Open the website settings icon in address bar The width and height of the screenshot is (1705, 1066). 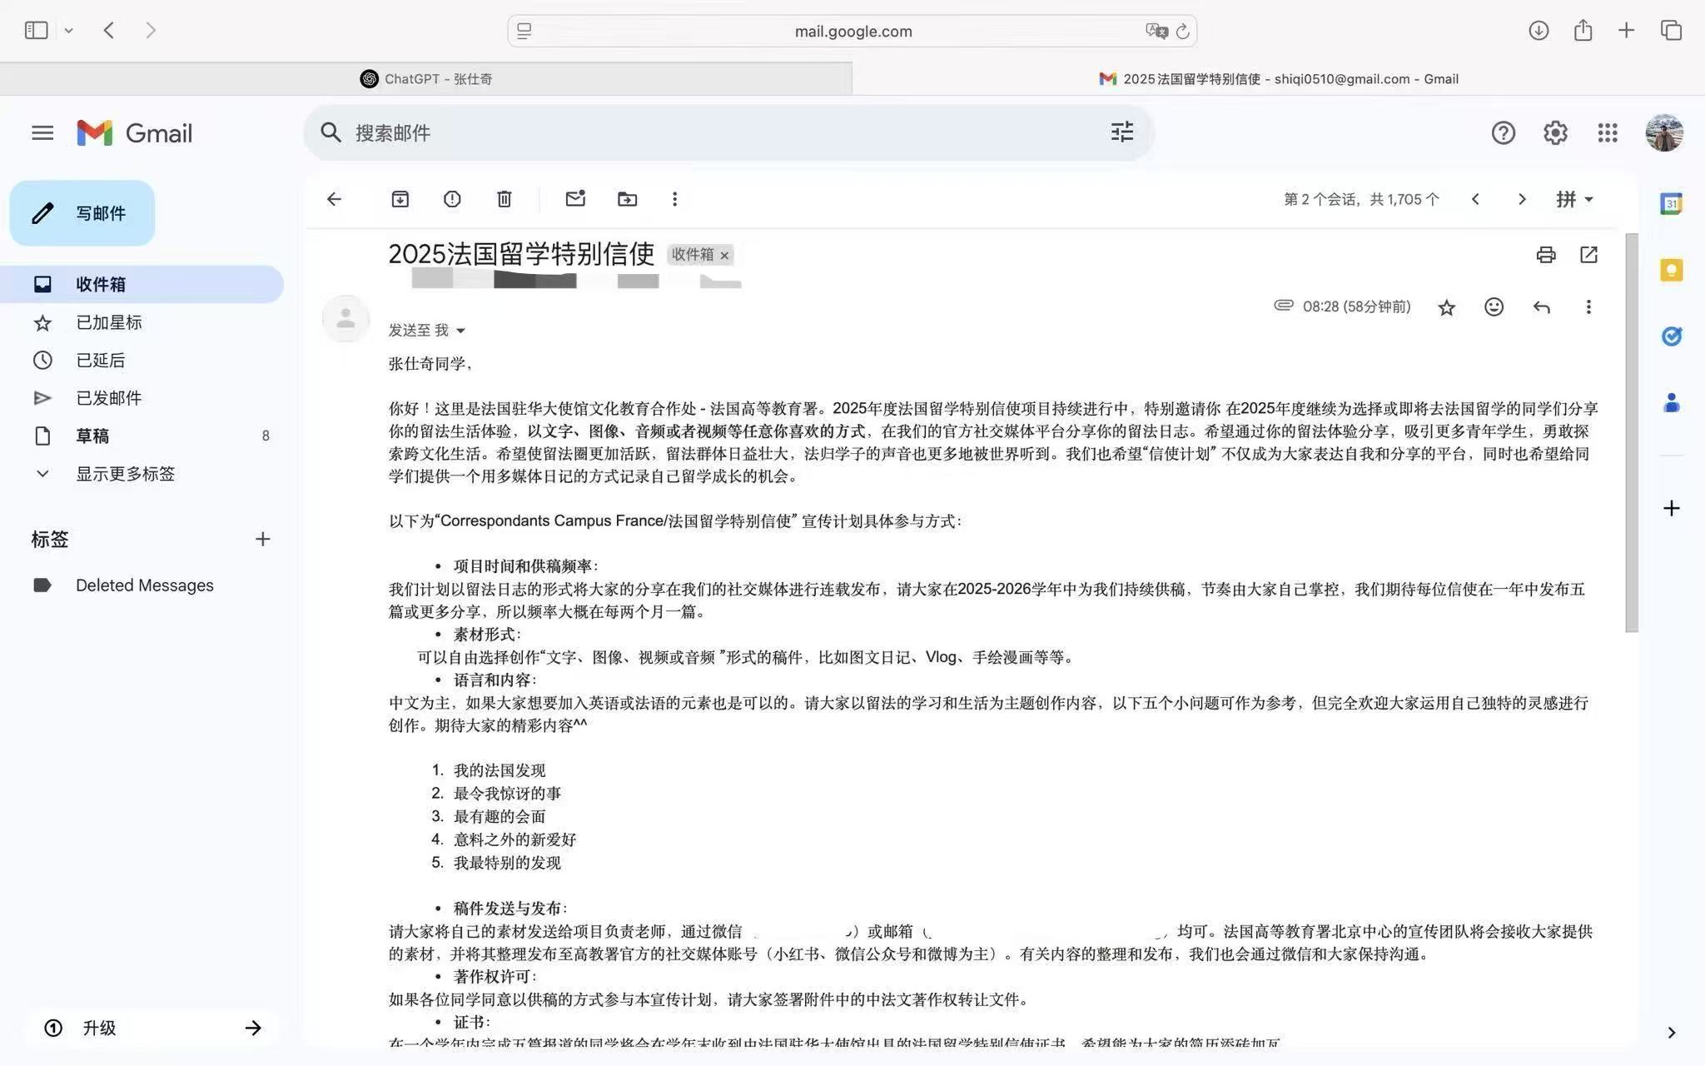[x=524, y=31]
